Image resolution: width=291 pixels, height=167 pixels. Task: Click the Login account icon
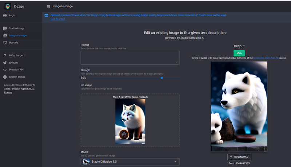coord(5,15)
